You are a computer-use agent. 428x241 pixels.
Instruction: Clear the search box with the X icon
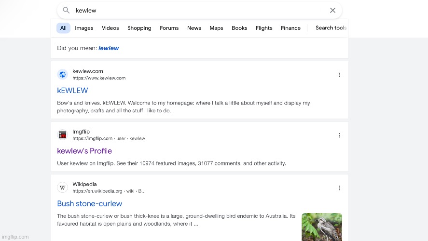click(332, 10)
